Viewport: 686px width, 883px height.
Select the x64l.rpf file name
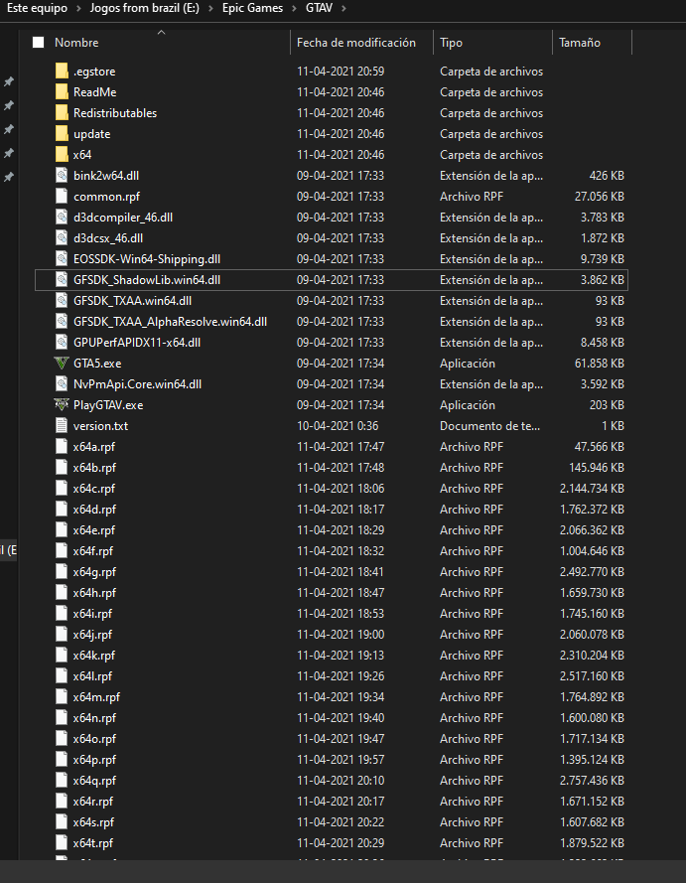coord(93,675)
